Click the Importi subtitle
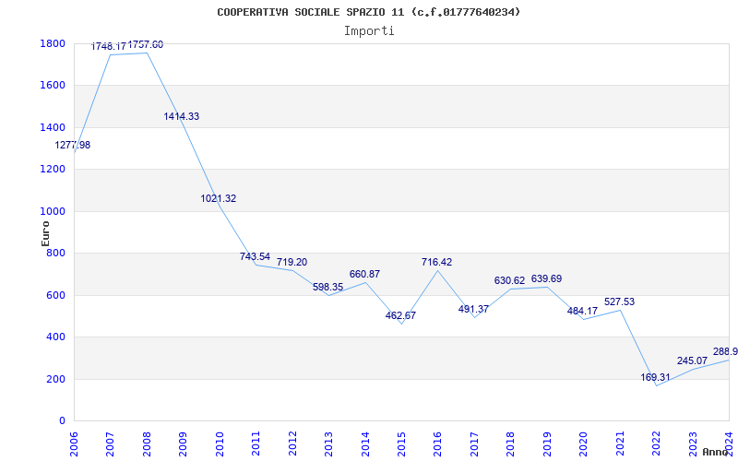Viewport: 738px width, 461px height. pos(369,30)
